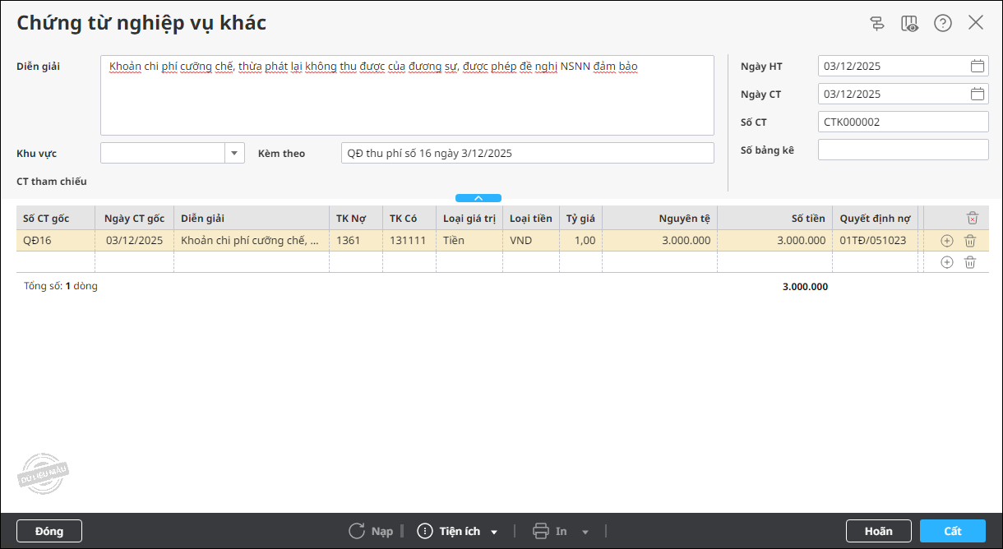The height and width of the screenshot is (549, 1003).
Task: Open the help question mark icon
Action: pyautogui.click(x=943, y=23)
